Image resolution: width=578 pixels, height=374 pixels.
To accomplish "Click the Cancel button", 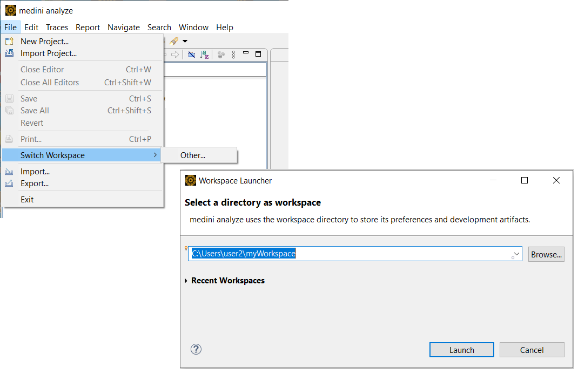I will click(532, 350).
